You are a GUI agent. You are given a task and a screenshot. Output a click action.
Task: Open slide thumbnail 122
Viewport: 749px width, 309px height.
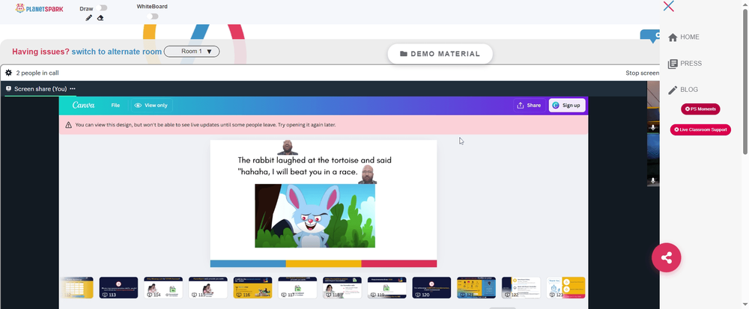click(x=521, y=287)
